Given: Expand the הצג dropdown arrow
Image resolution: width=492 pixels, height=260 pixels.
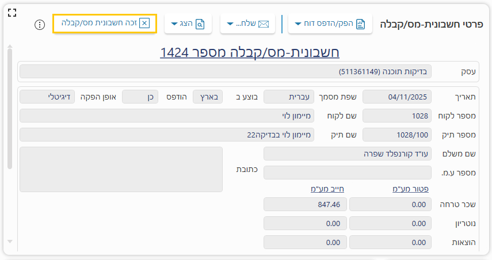Looking at the screenshot, I should (x=174, y=24).
